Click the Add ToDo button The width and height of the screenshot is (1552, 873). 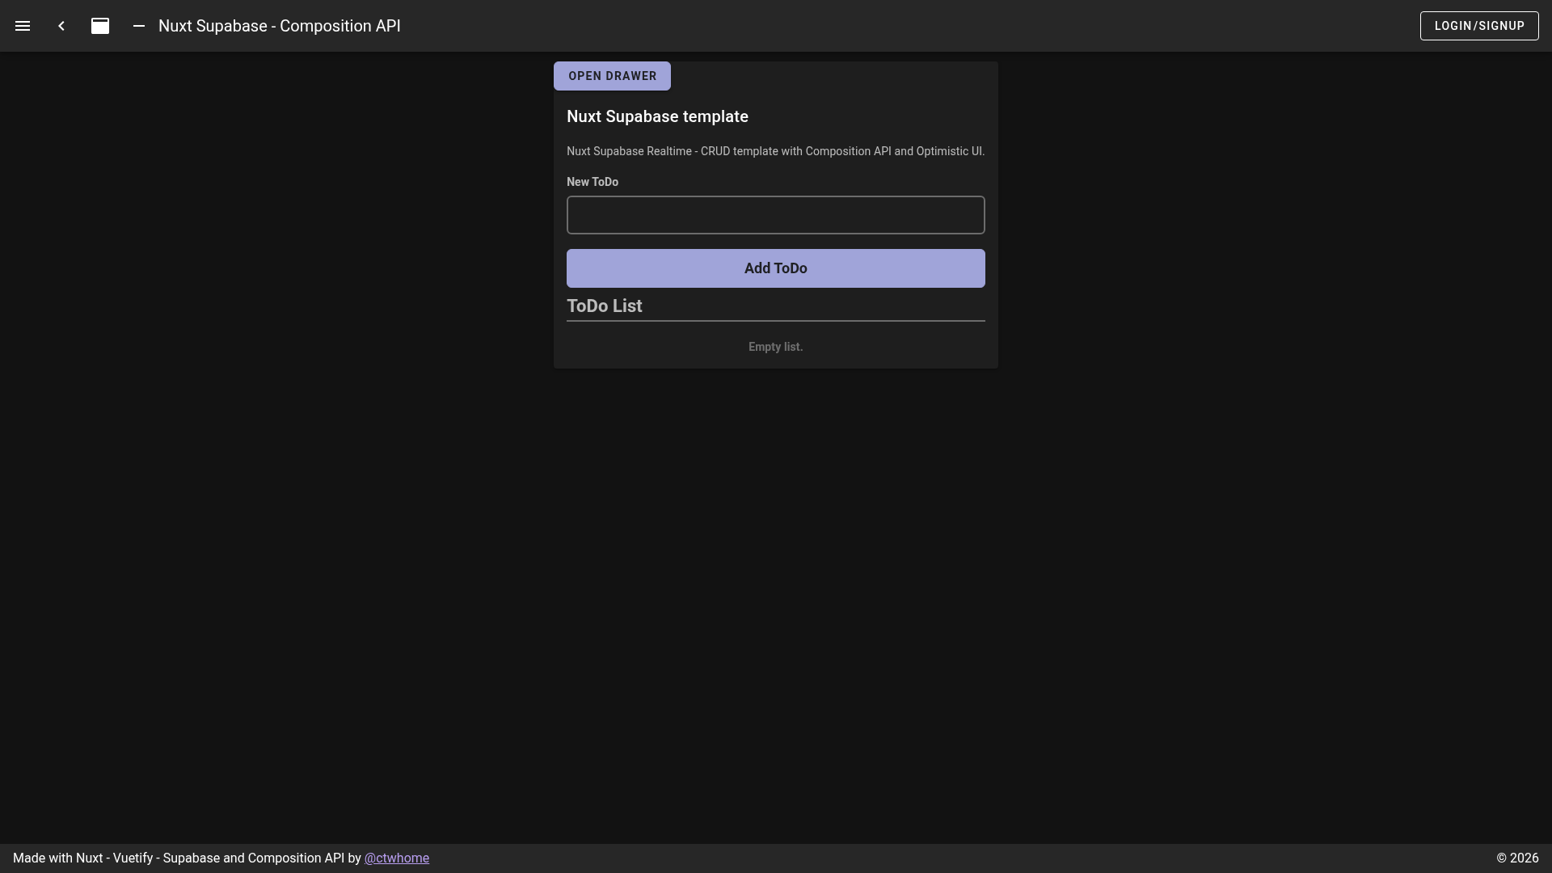tap(776, 268)
